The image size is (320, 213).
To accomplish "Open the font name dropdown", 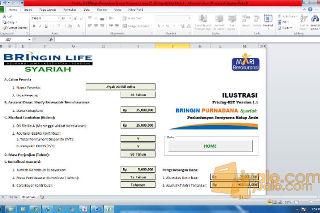I will (x=59, y=18).
